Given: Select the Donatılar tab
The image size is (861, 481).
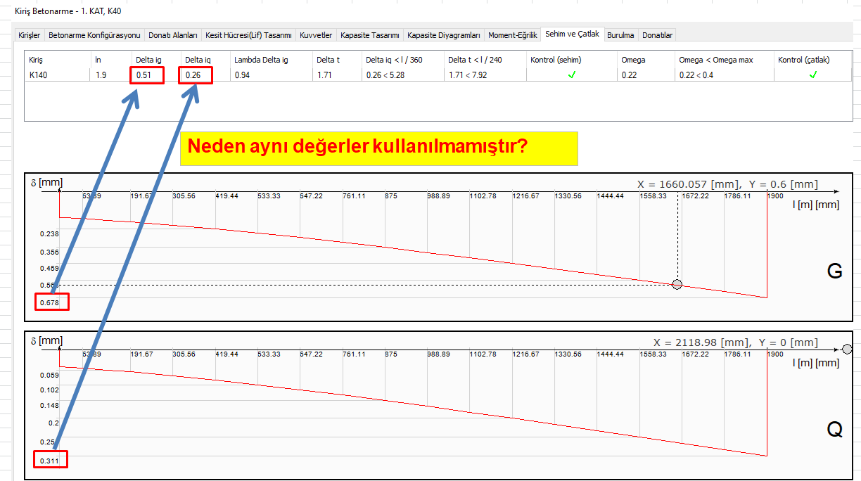Looking at the screenshot, I should [x=658, y=35].
